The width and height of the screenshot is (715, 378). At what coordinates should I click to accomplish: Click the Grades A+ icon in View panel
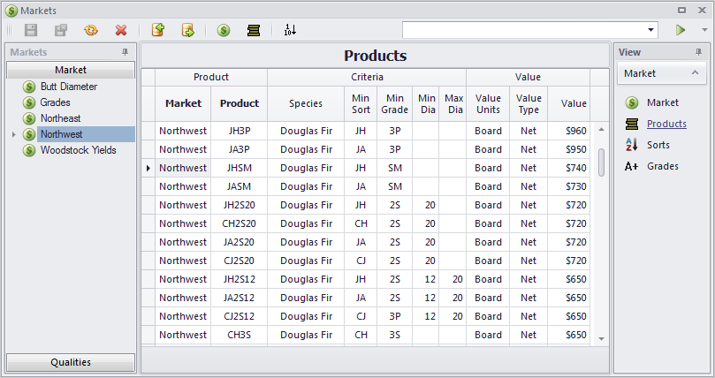click(632, 166)
